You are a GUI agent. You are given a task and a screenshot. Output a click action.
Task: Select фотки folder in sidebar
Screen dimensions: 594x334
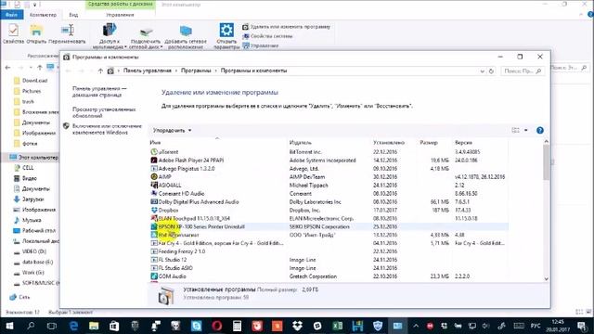25,144
